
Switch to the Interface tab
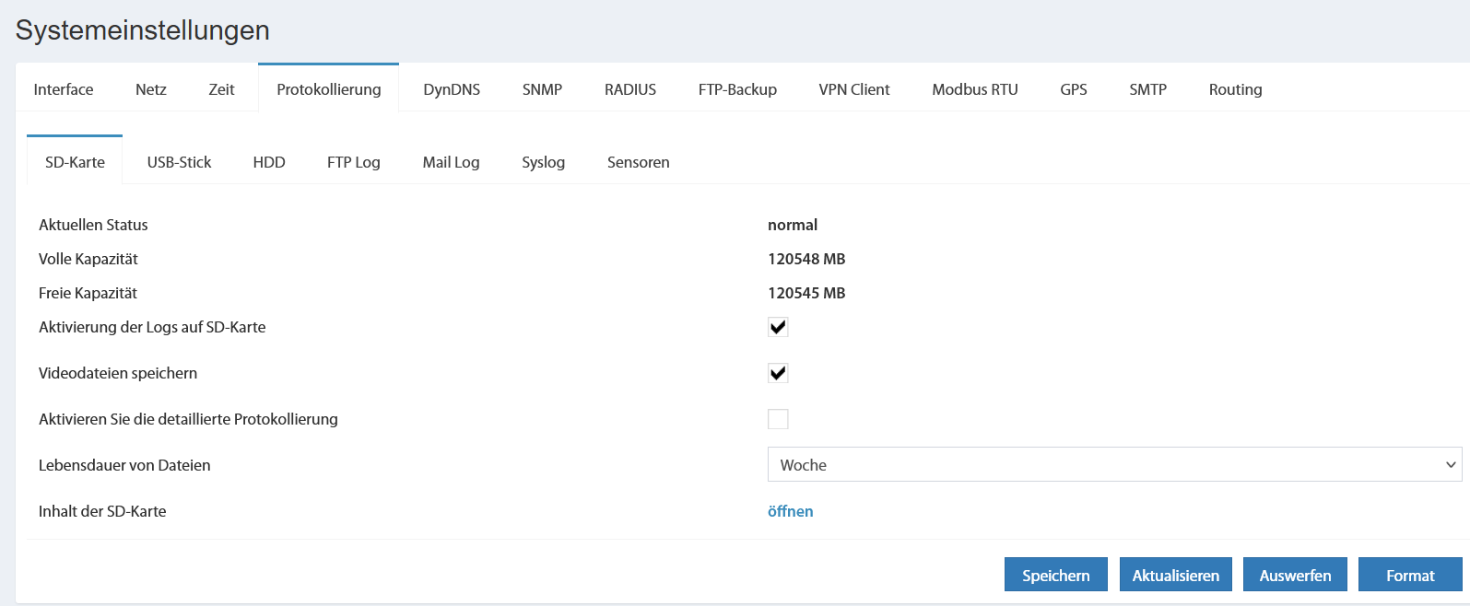tap(64, 89)
